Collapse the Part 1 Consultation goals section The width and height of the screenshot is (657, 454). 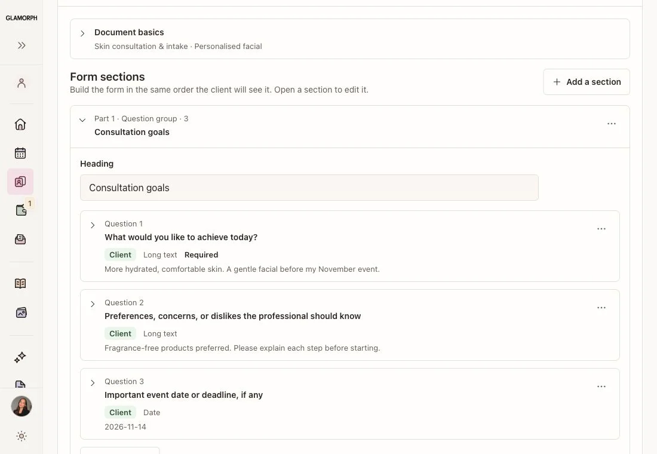82,120
